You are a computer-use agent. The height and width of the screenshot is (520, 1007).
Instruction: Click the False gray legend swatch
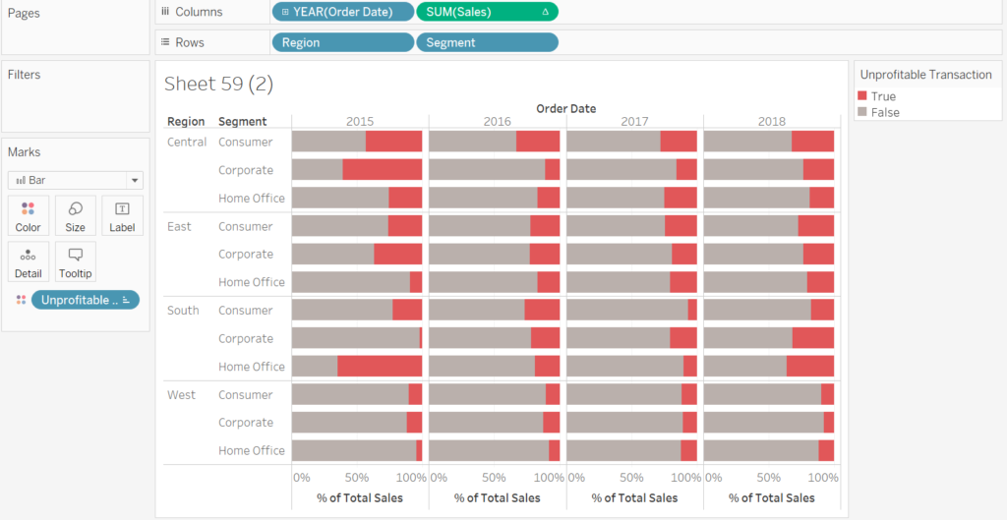862,112
